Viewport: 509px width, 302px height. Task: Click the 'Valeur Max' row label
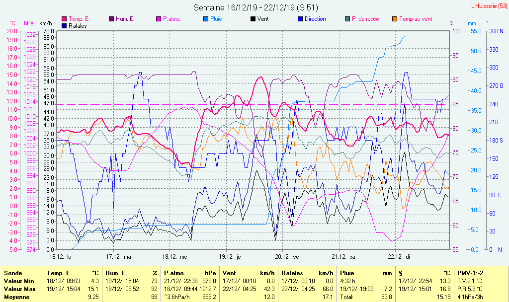(19, 289)
